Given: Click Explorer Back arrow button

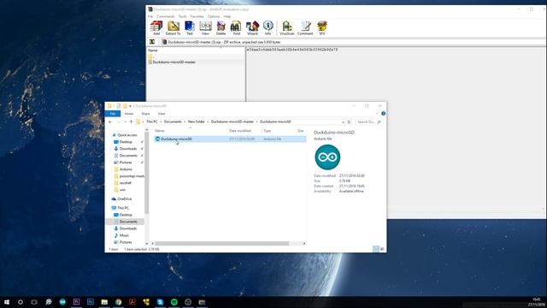Looking at the screenshot, I should 110,121.
